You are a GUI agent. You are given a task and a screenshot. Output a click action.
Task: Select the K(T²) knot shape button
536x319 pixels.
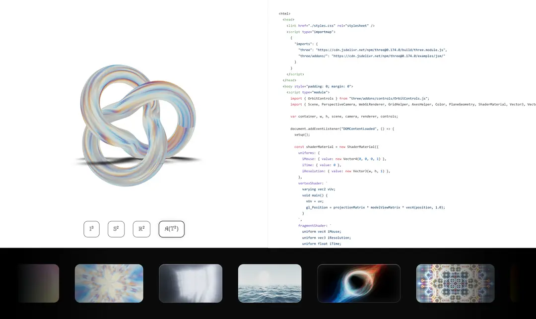(x=172, y=229)
